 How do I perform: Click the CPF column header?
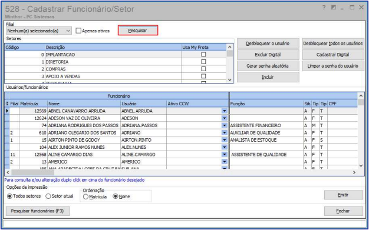tap(342, 104)
